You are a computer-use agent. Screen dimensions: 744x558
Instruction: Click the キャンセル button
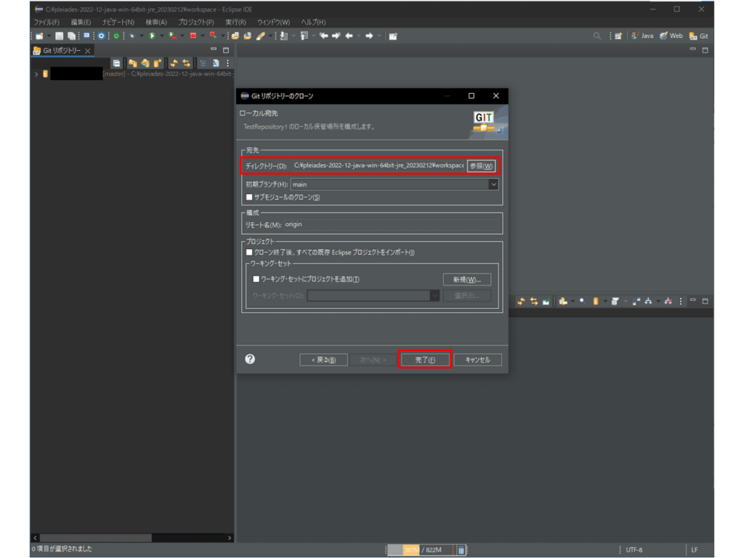[x=478, y=360]
